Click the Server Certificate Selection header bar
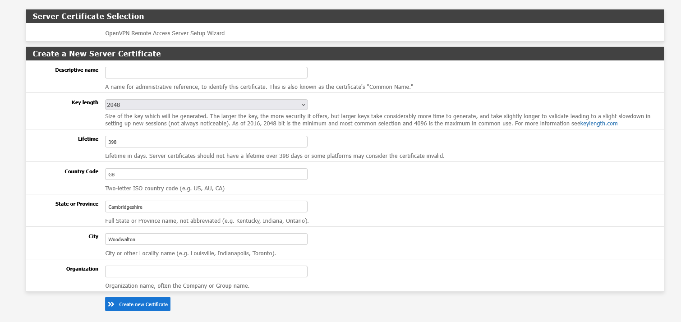This screenshot has height=322, width=681. point(88,16)
